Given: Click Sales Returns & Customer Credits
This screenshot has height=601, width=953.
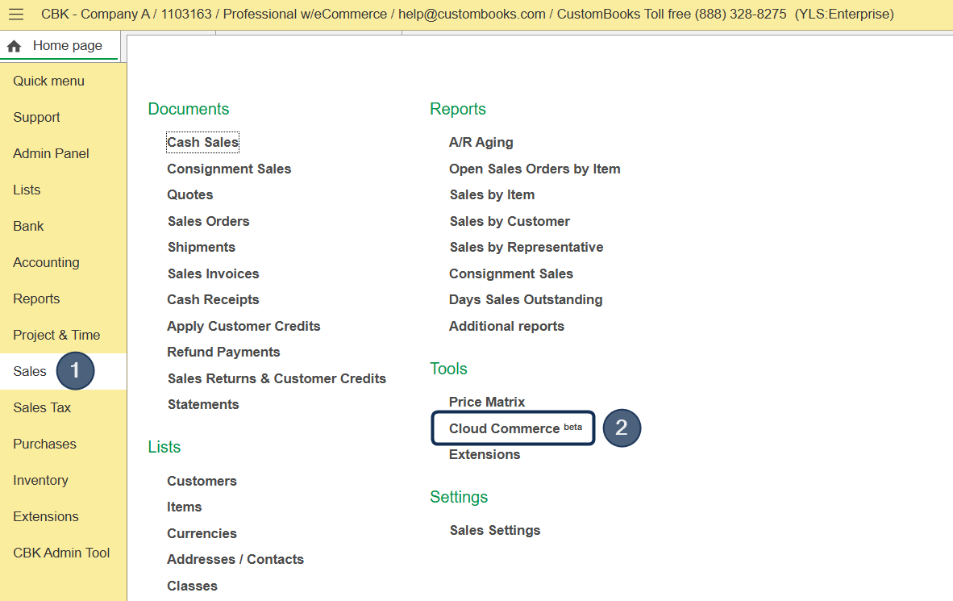Looking at the screenshot, I should click(277, 378).
